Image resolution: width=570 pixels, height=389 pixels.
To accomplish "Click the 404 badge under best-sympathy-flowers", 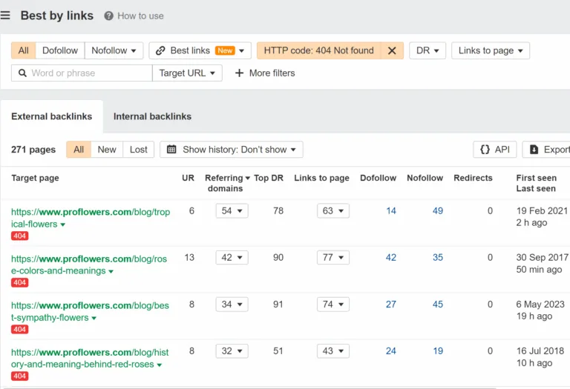I will click(19, 329).
